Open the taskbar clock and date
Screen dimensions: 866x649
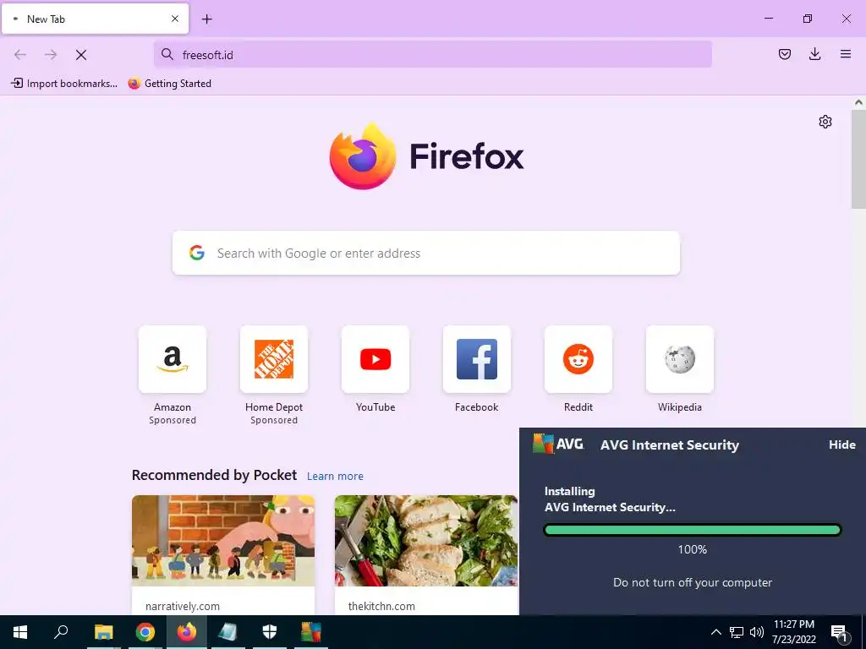pos(794,632)
